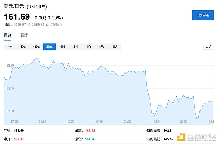The height and width of the screenshot is (145, 220).
Task: Switch to line chart style icon
Action: click(209, 47)
